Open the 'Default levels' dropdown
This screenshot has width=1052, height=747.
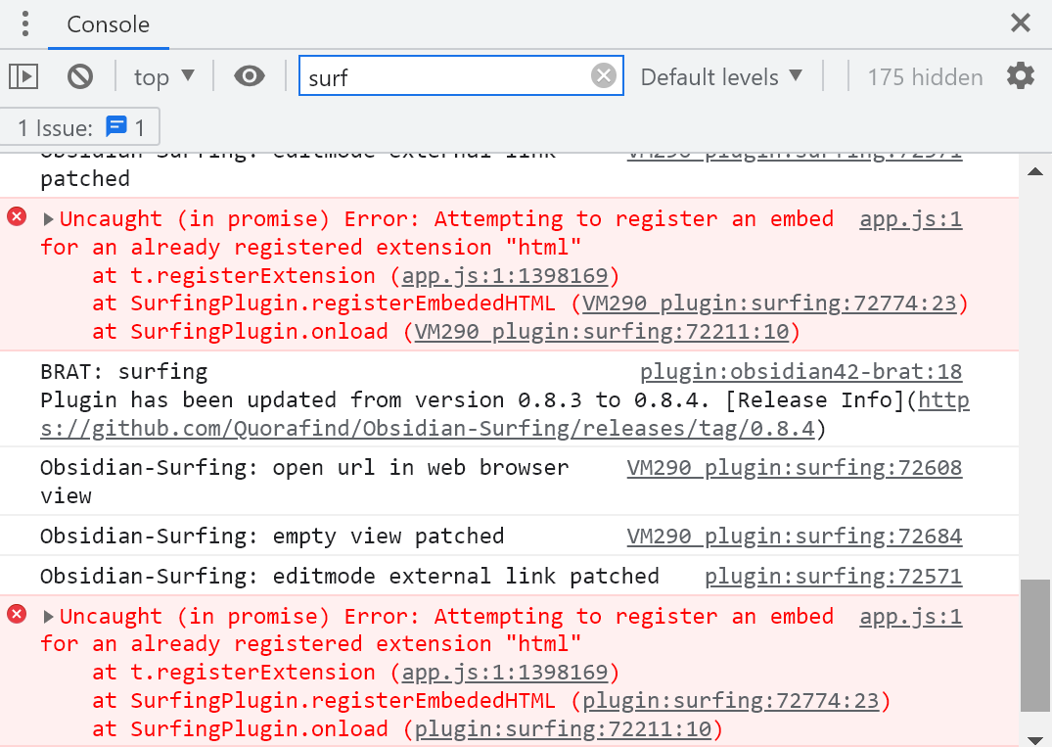tap(721, 76)
